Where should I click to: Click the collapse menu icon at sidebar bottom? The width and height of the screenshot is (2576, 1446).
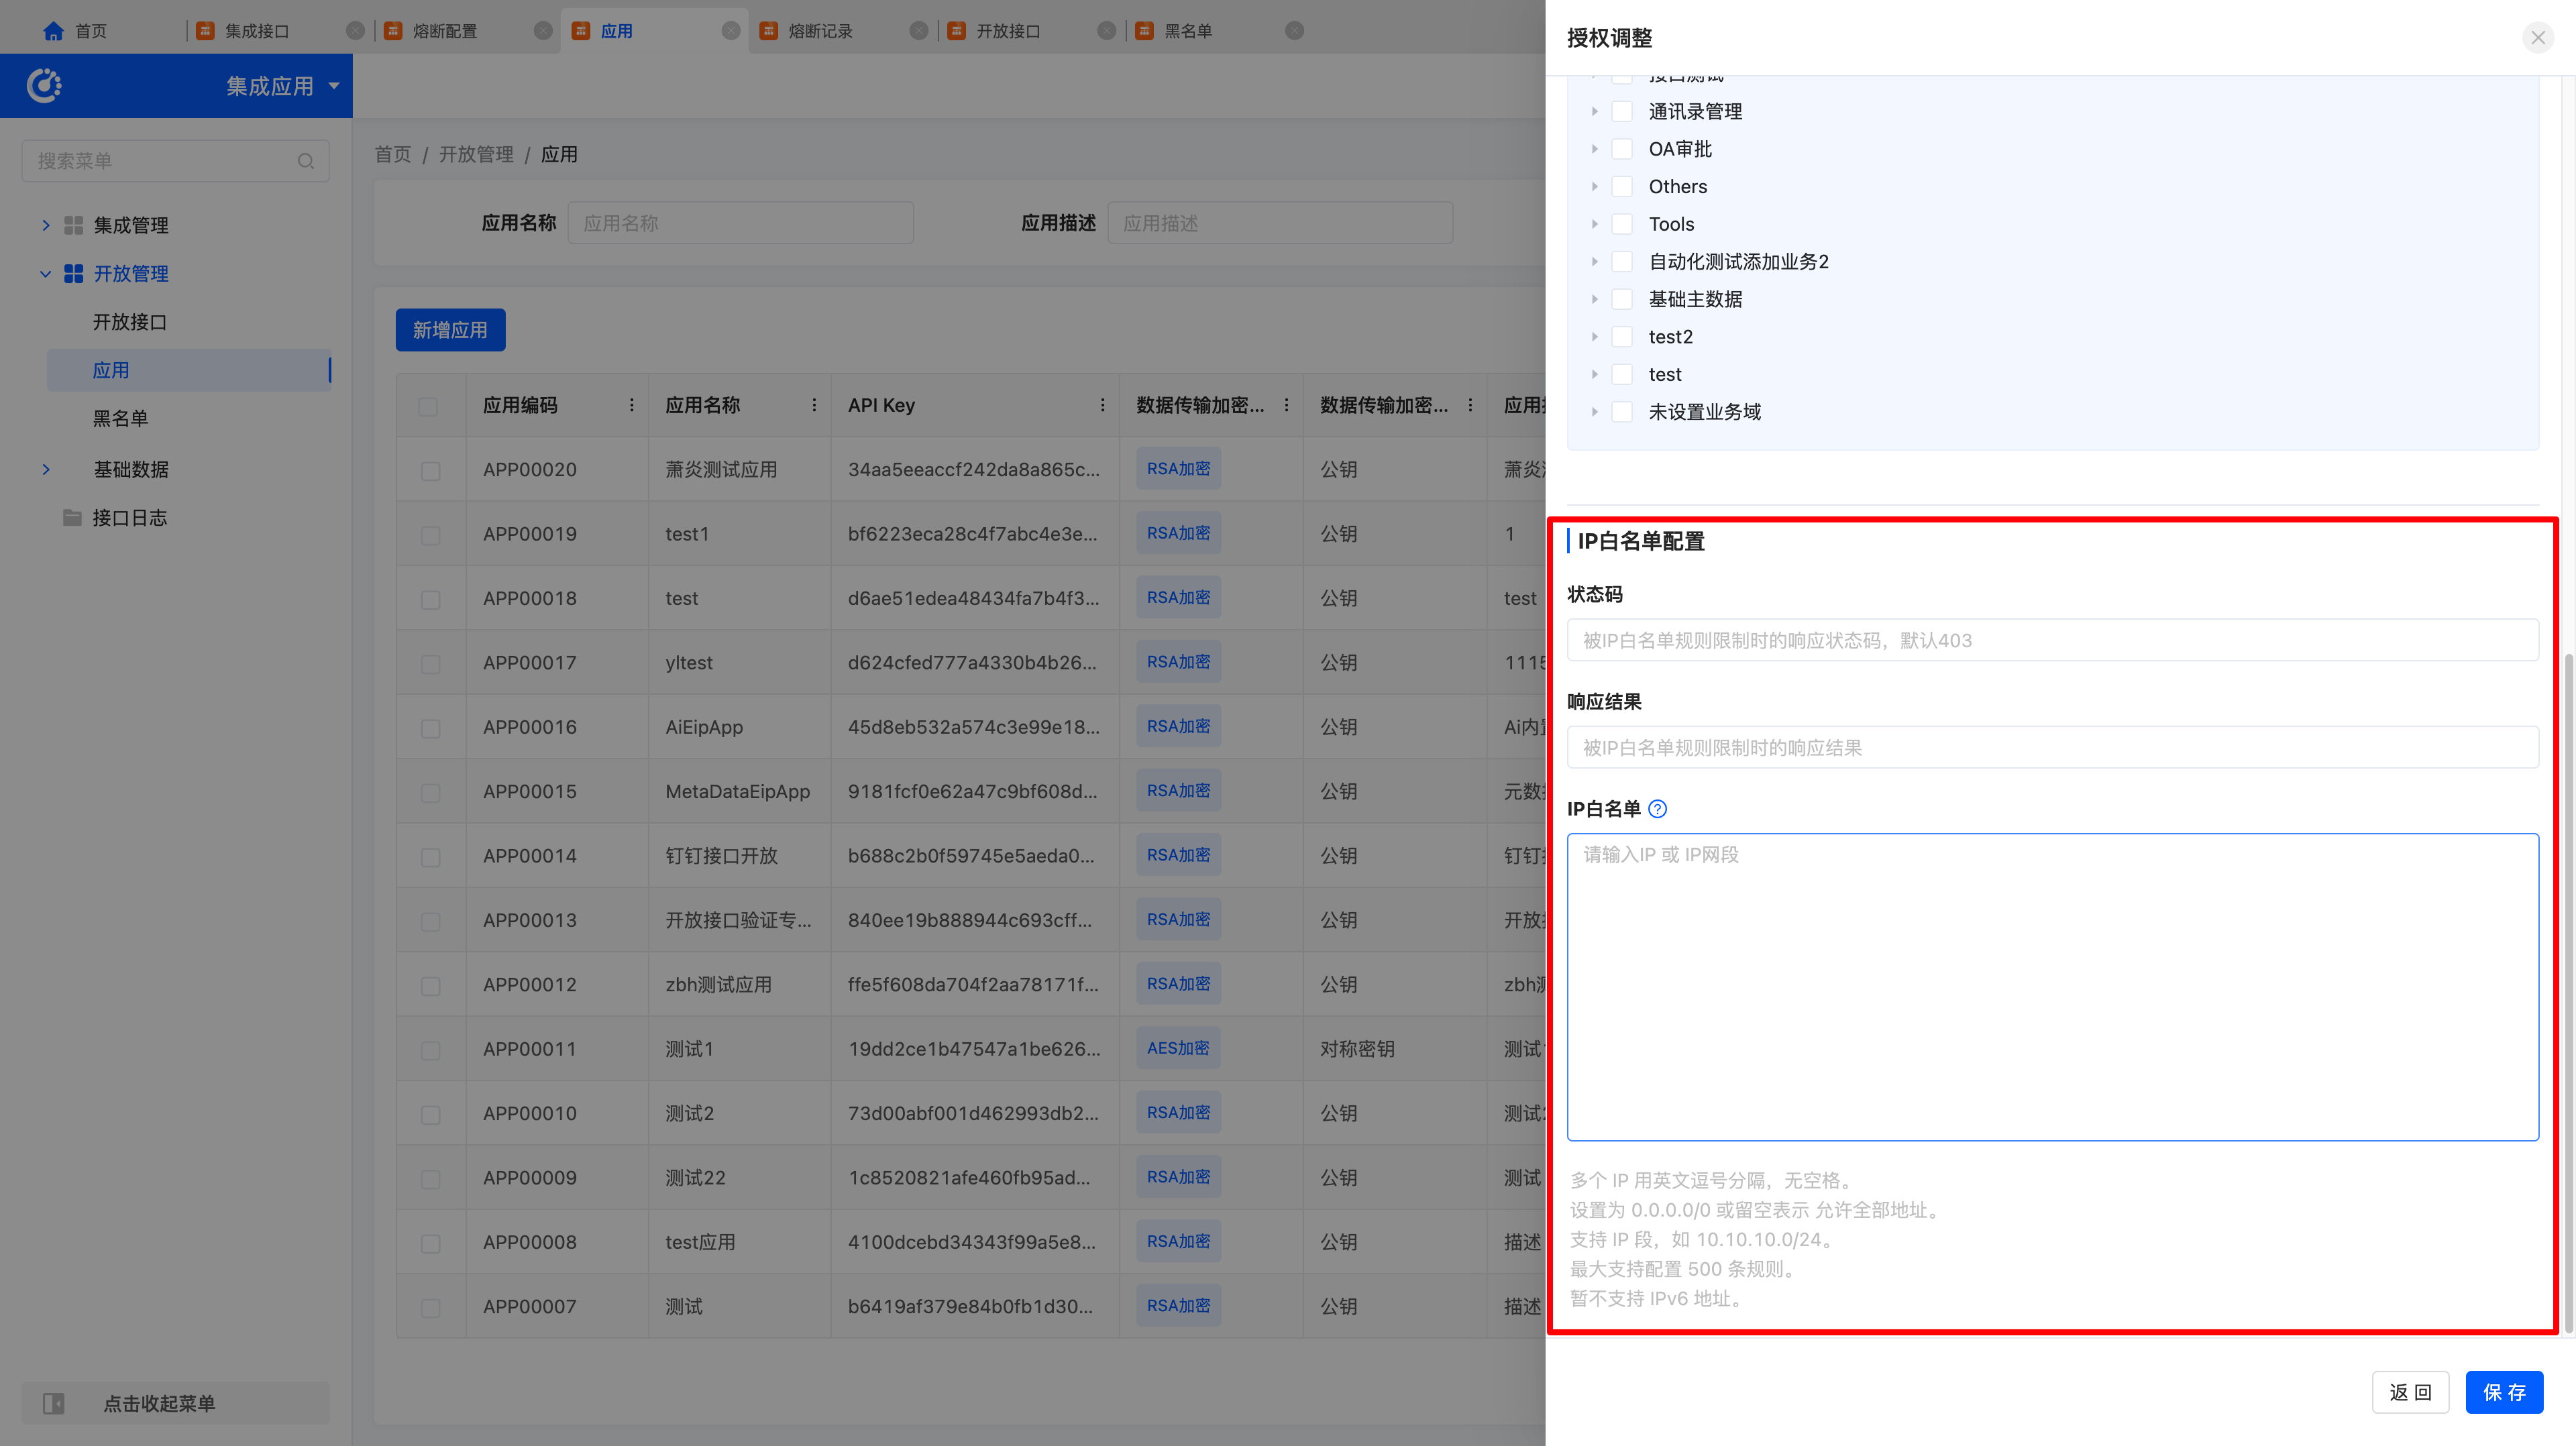coord(54,1403)
